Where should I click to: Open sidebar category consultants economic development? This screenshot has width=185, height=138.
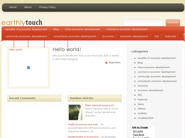point(157,81)
